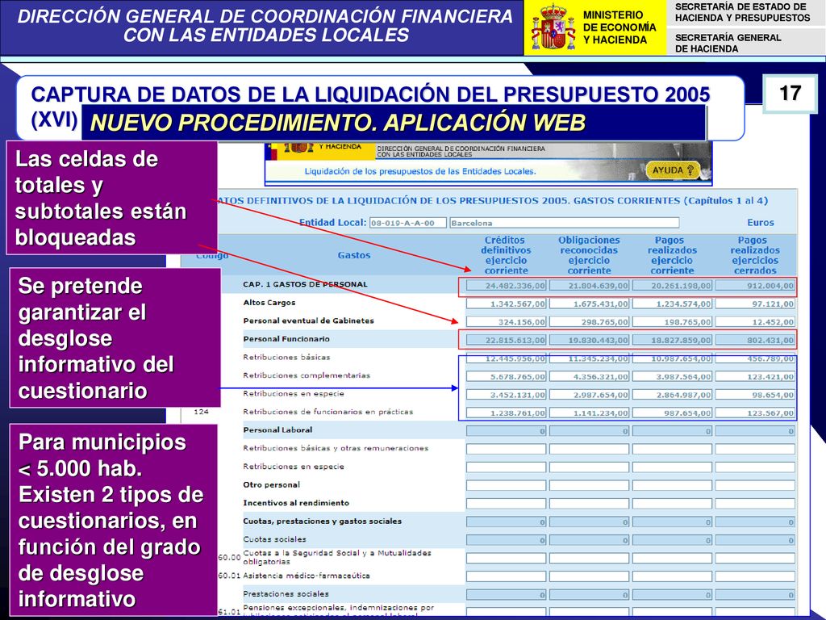Select 'Cuotas, prestaciones y gastos sociales' label
This screenshot has height=620, width=826.
point(322,521)
